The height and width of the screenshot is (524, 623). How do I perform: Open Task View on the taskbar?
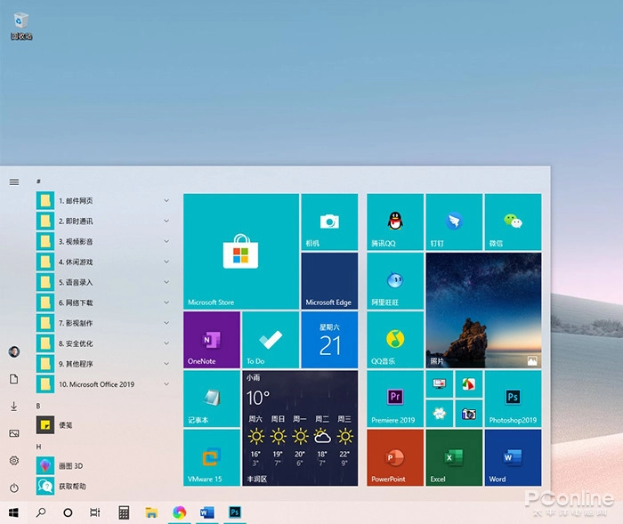(95, 512)
